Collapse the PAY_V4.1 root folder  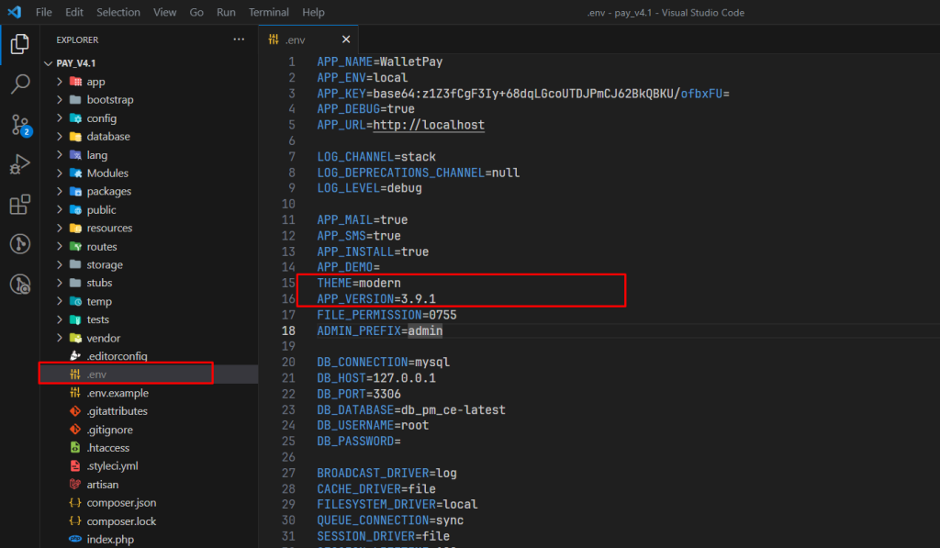click(x=49, y=63)
